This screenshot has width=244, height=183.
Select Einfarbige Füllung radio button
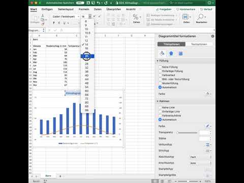pos(160,71)
